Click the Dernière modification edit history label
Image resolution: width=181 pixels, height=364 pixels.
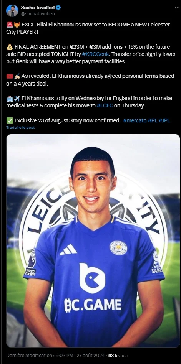click(x=29, y=356)
